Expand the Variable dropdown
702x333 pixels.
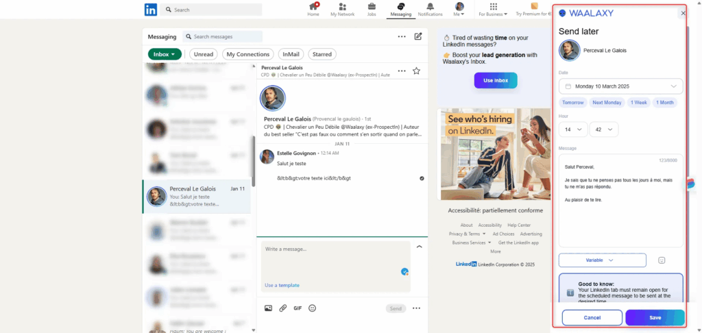tap(602, 260)
